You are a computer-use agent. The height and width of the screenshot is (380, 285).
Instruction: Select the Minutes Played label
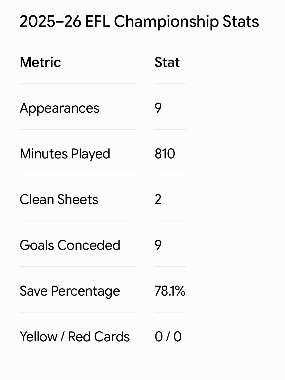click(65, 154)
